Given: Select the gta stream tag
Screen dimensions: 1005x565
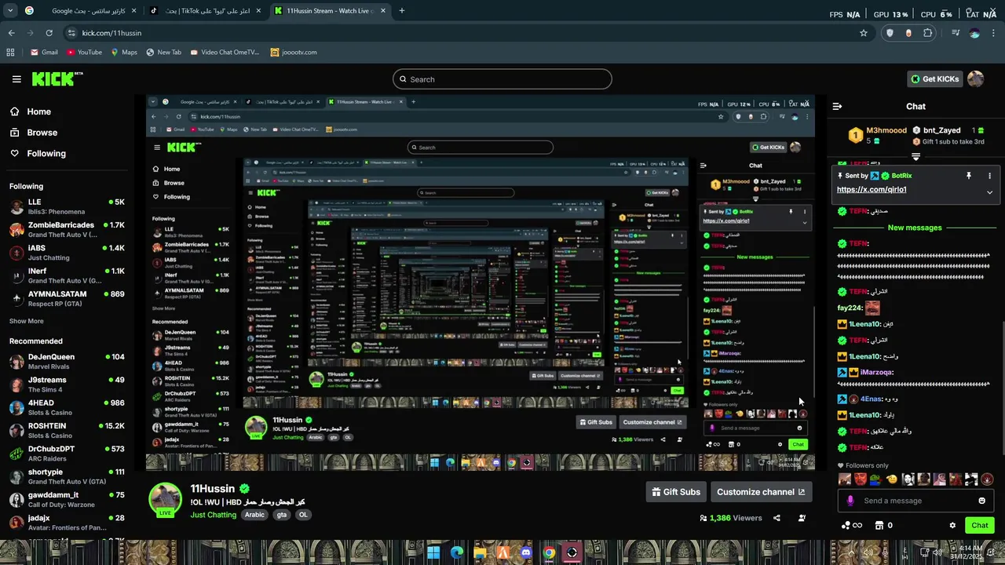Looking at the screenshot, I should click(x=282, y=515).
